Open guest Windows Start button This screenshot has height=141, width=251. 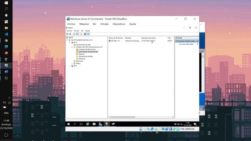(69, 124)
